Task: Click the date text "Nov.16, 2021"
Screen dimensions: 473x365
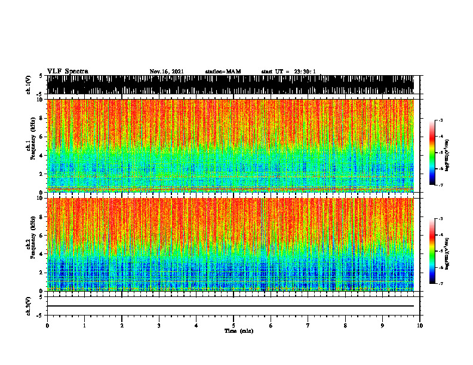Action: coord(167,72)
